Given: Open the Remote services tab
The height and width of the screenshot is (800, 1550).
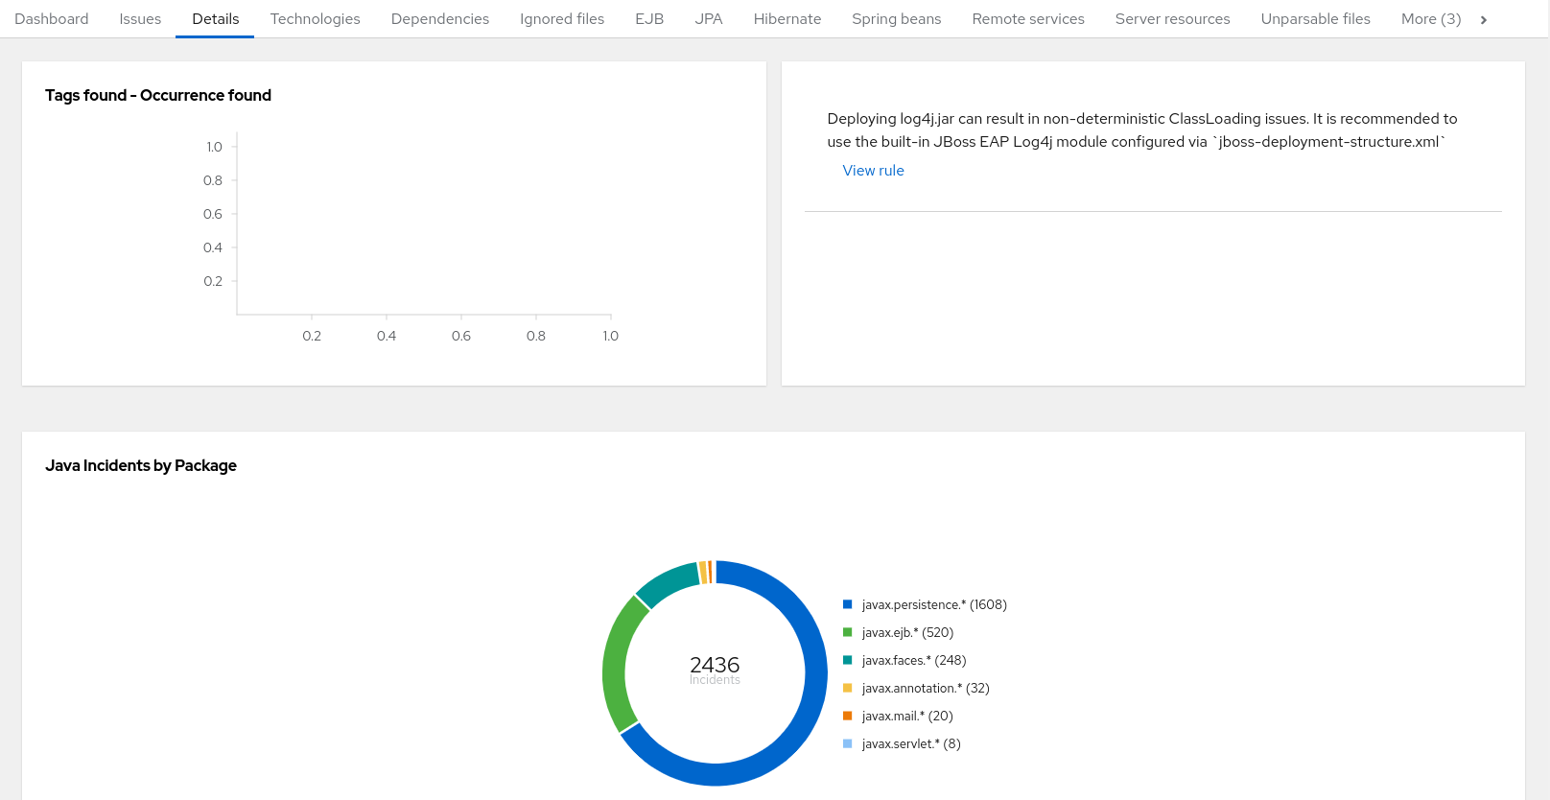Looking at the screenshot, I should coord(1027,19).
